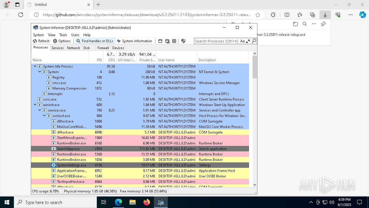
Task: Open Firefox from the taskbar
Action: 147,202
